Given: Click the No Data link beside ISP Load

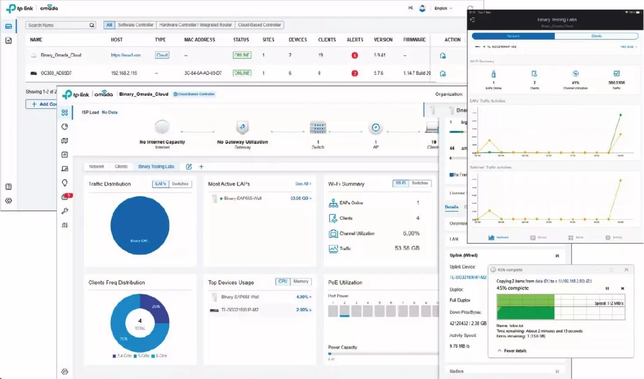Looking at the screenshot, I should tap(109, 112).
